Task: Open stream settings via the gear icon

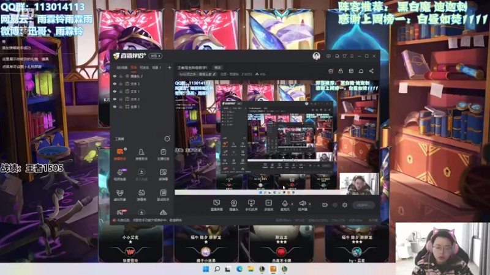Action: [x=345, y=205]
